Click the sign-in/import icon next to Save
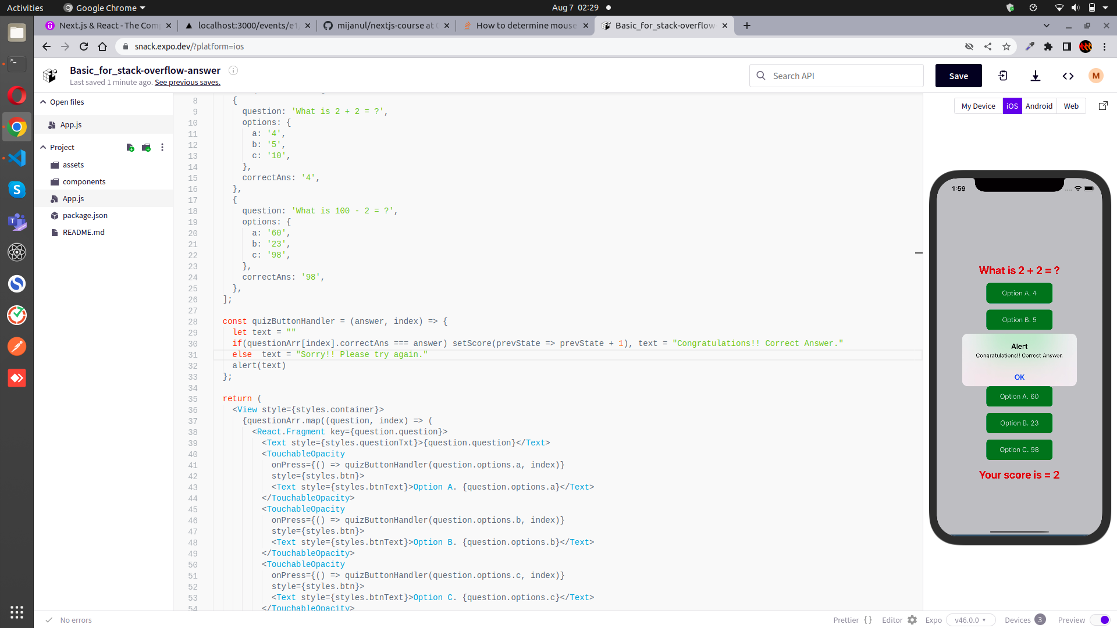 click(1003, 76)
